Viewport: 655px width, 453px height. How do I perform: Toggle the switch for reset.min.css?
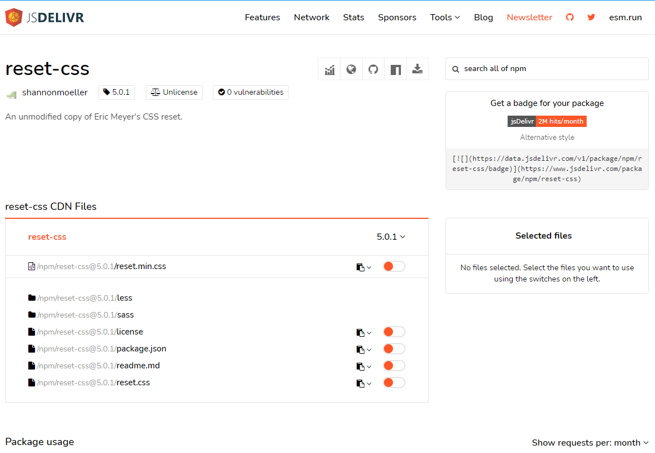coord(394,266)
